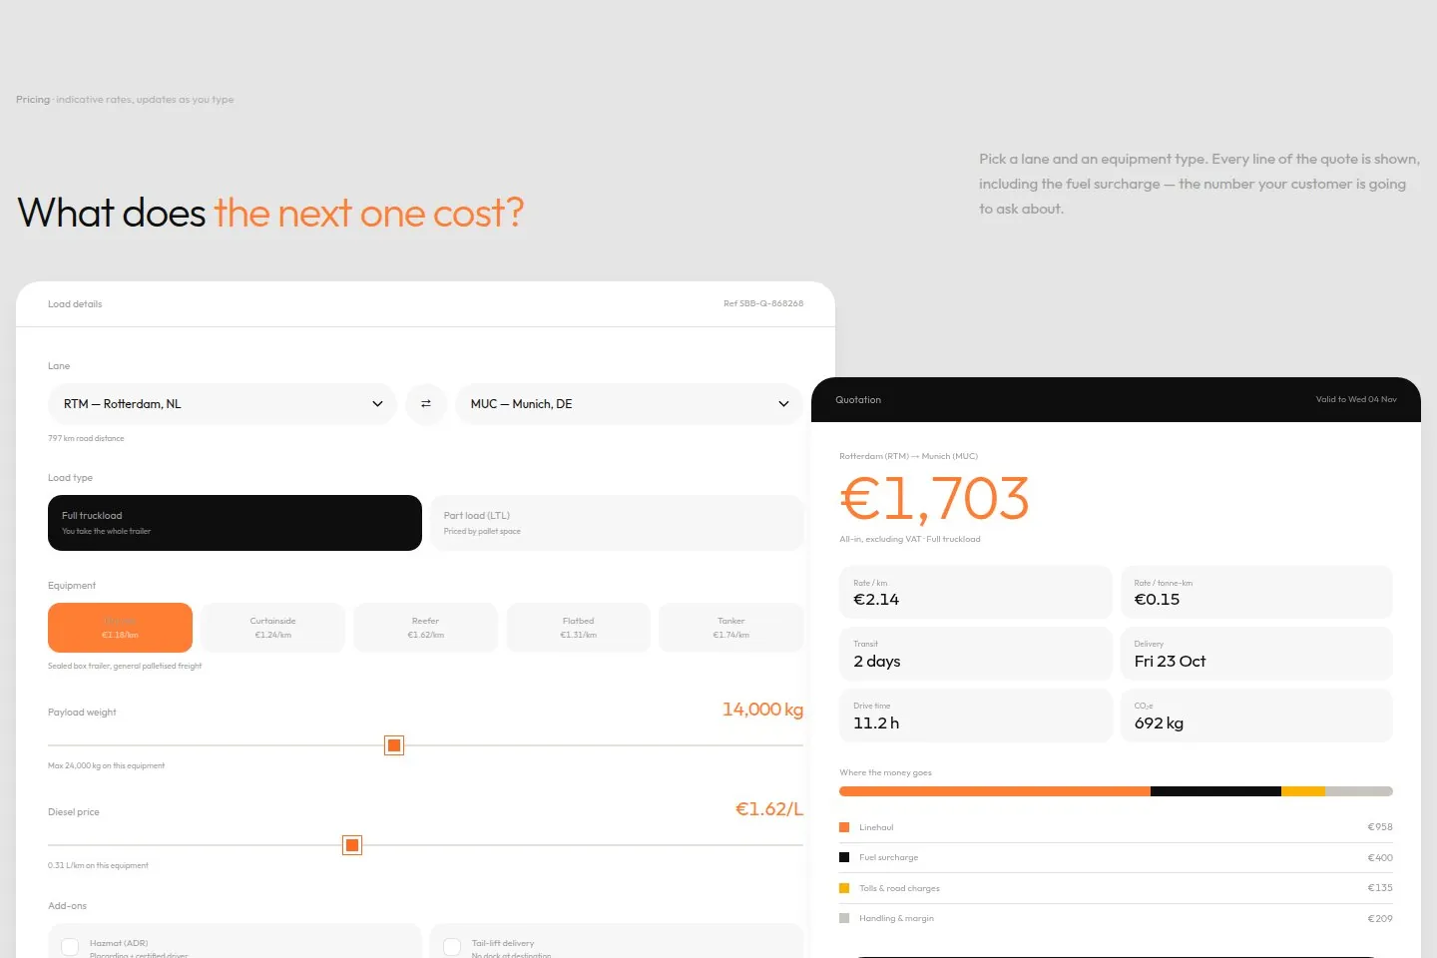Screen dimensions: 1437x958
Task: Click the black segment of the cost bar
Action: pos(1215,791)
